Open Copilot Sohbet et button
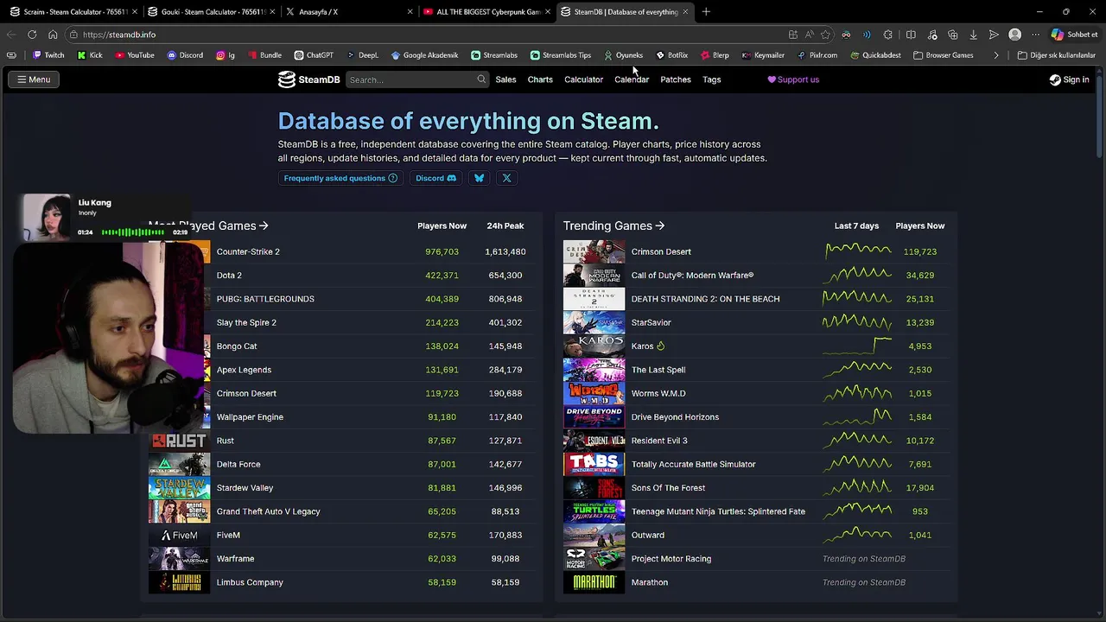This screenshot has width=1106, height=622. pos(1075,35)
